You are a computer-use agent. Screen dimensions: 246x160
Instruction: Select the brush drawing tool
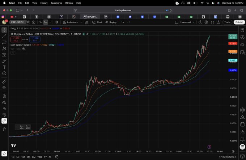[x=4, y=61]
